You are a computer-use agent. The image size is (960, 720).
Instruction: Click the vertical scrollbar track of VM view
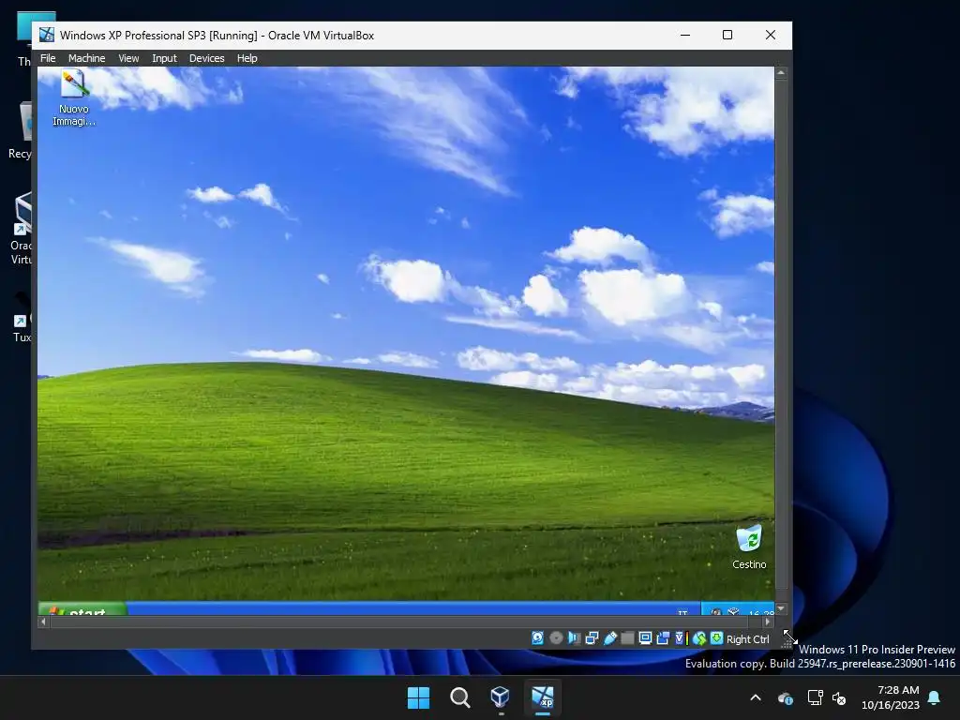(x=781, y=341)
